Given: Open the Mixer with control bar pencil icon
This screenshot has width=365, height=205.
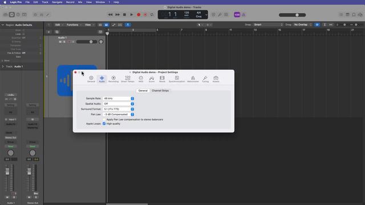Looking at the screenshot, I should click(48, 15).
